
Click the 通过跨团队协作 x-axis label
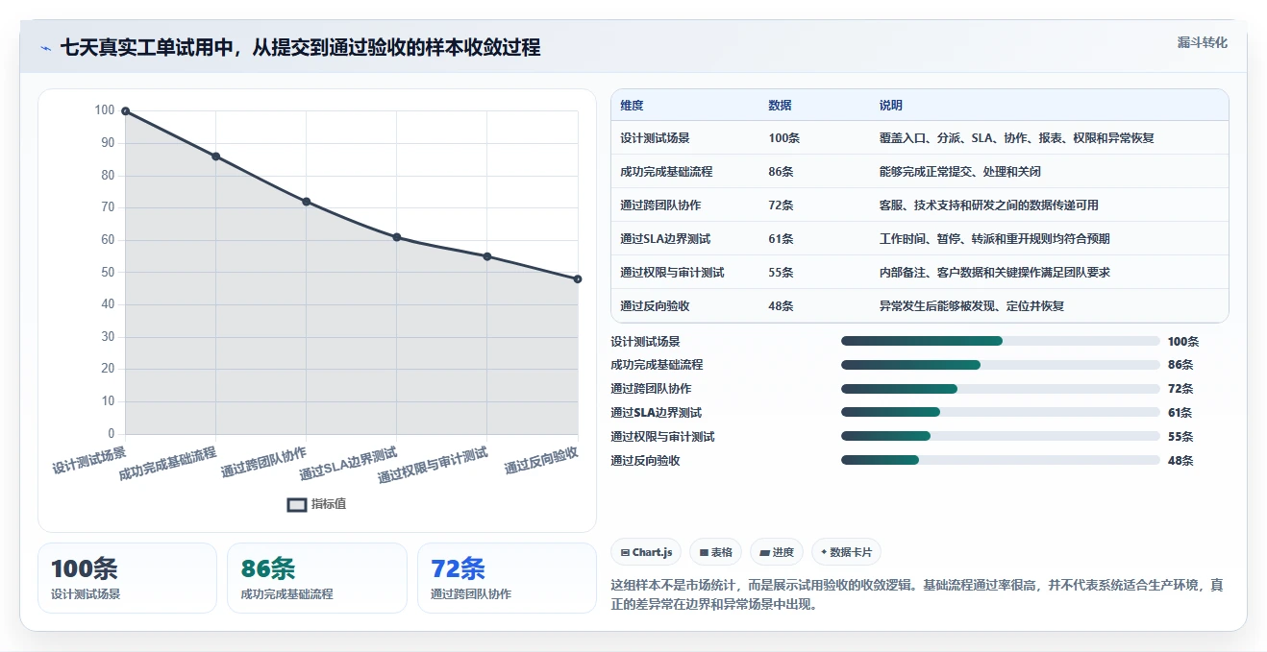pos(264,462)
